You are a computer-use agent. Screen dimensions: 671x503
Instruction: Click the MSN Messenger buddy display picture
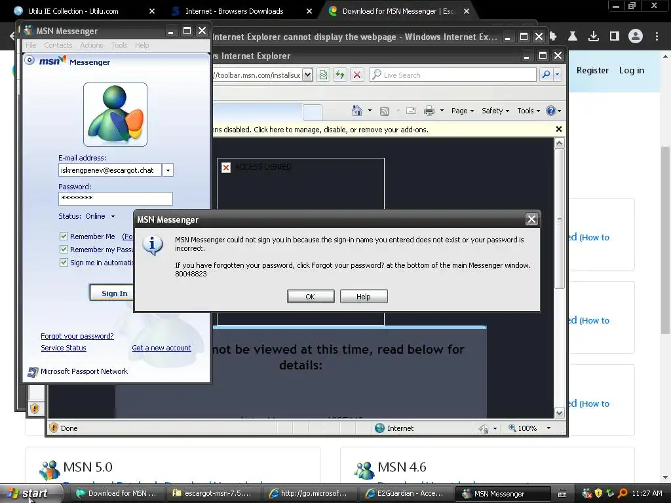click(x=115, y=115)
